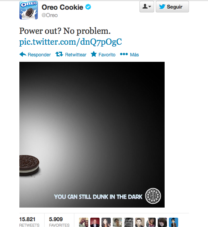Screen dimensions: 208x227
Task: Open the @Oreo handle link
Action: click(50, 15)
